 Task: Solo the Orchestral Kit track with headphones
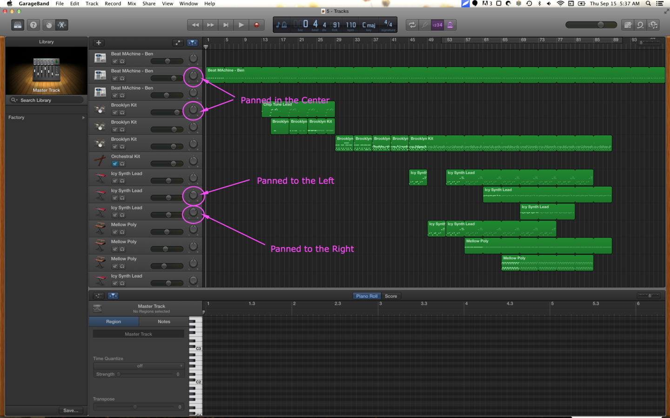122,164
